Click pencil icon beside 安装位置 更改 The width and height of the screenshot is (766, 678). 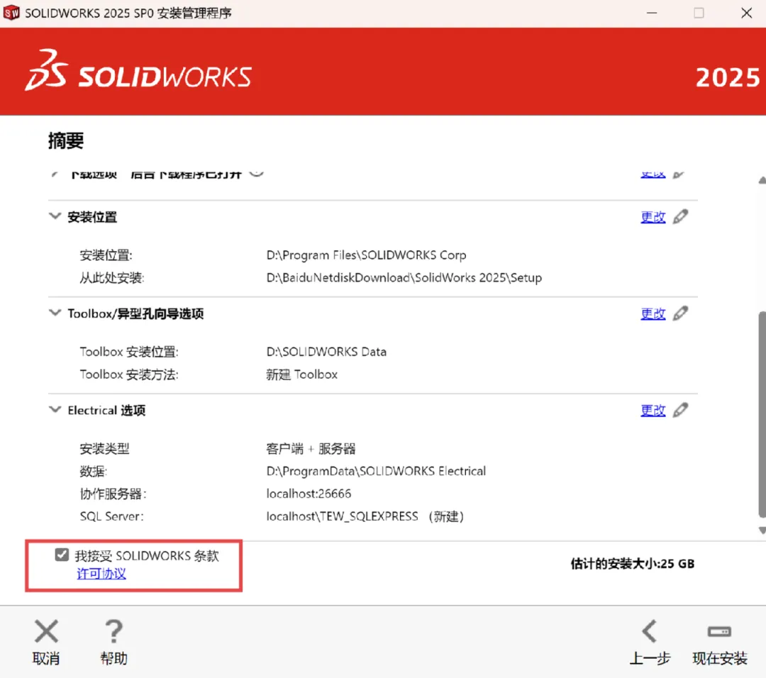click(680, 216)
